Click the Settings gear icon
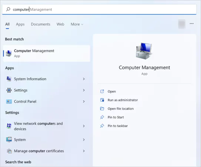The width and height of the screenshot is (201, 167). (x=9, y=90)
